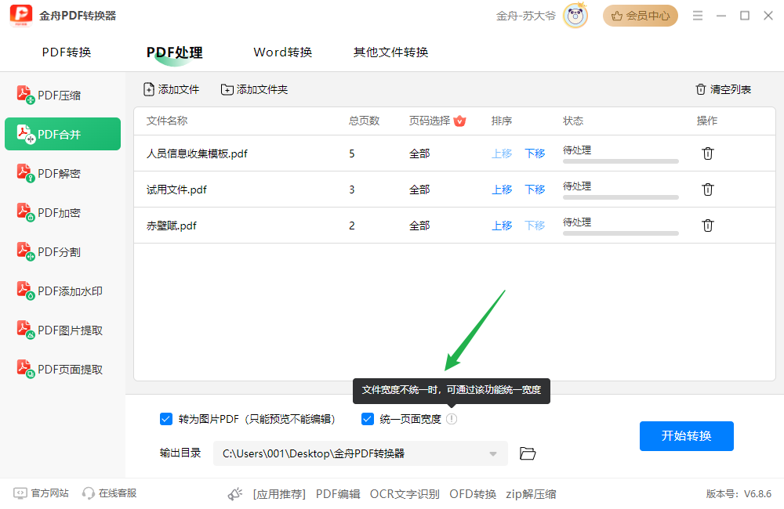Click the 添加文件夹 add-folder icon
This screenshot has height=509, width=784.
227,89
